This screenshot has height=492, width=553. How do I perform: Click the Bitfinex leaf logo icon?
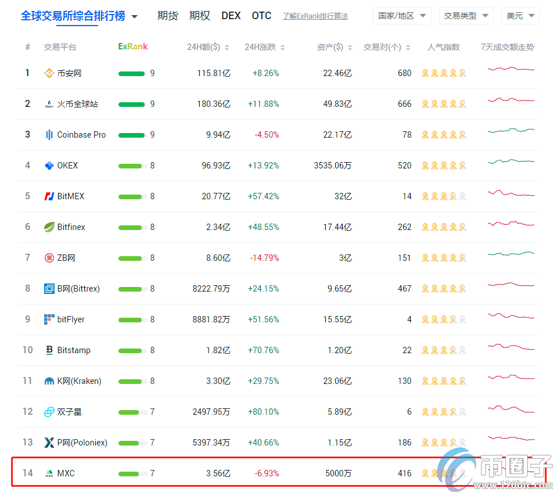(x=49, y=227)
